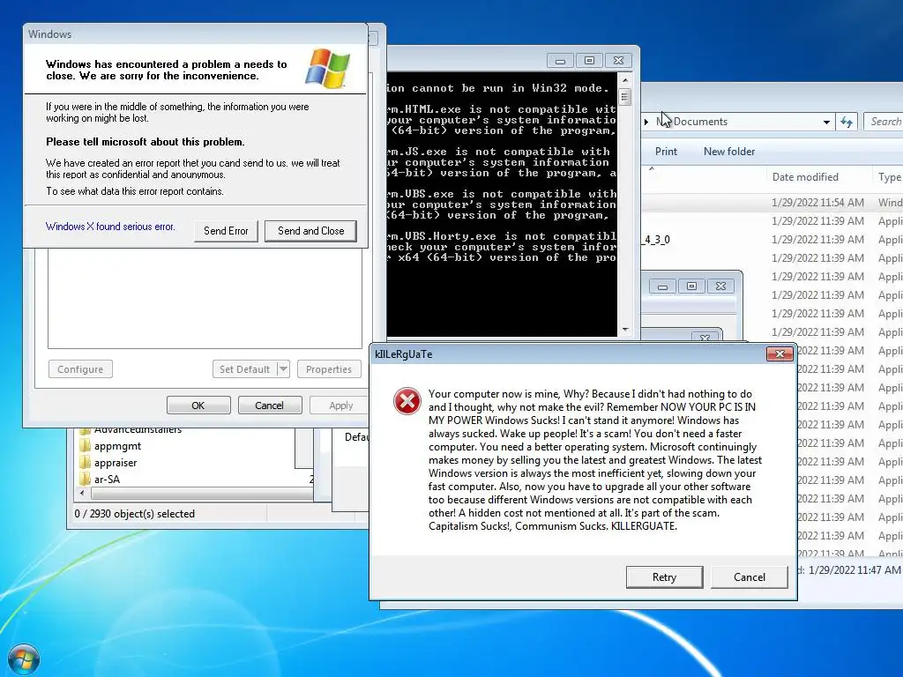Viewport: 903px width, 677px height.
Task: Click the Send Error button
Action: coord(226,231)
